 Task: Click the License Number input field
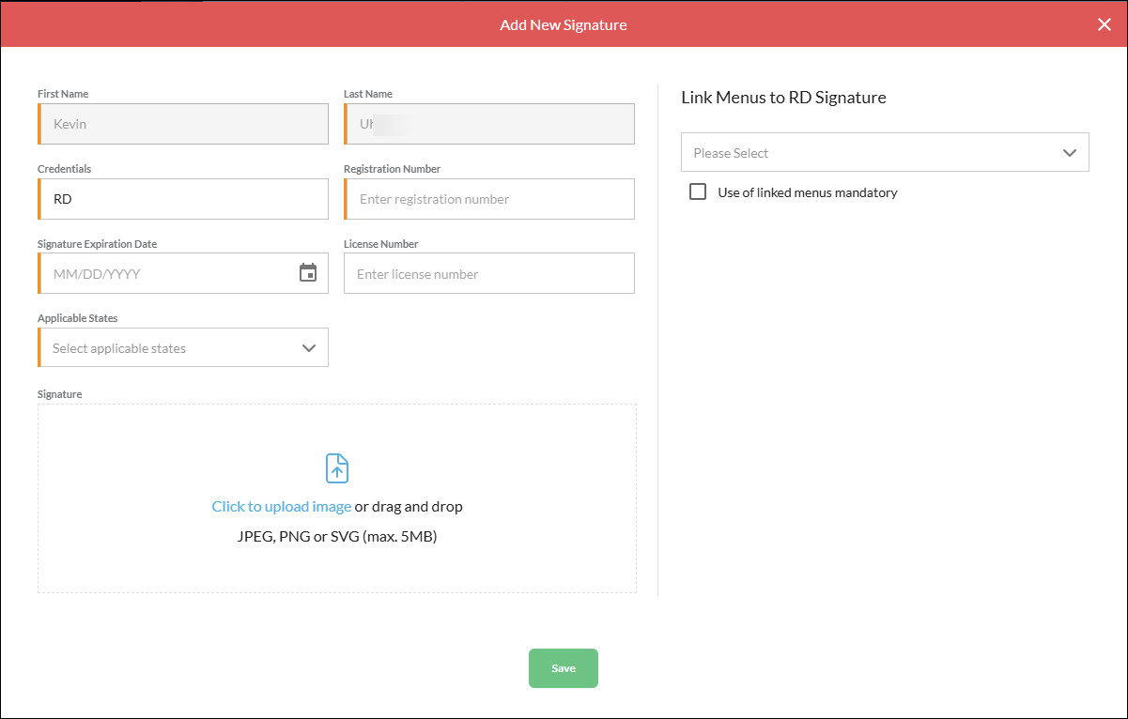tap(489, 273)
